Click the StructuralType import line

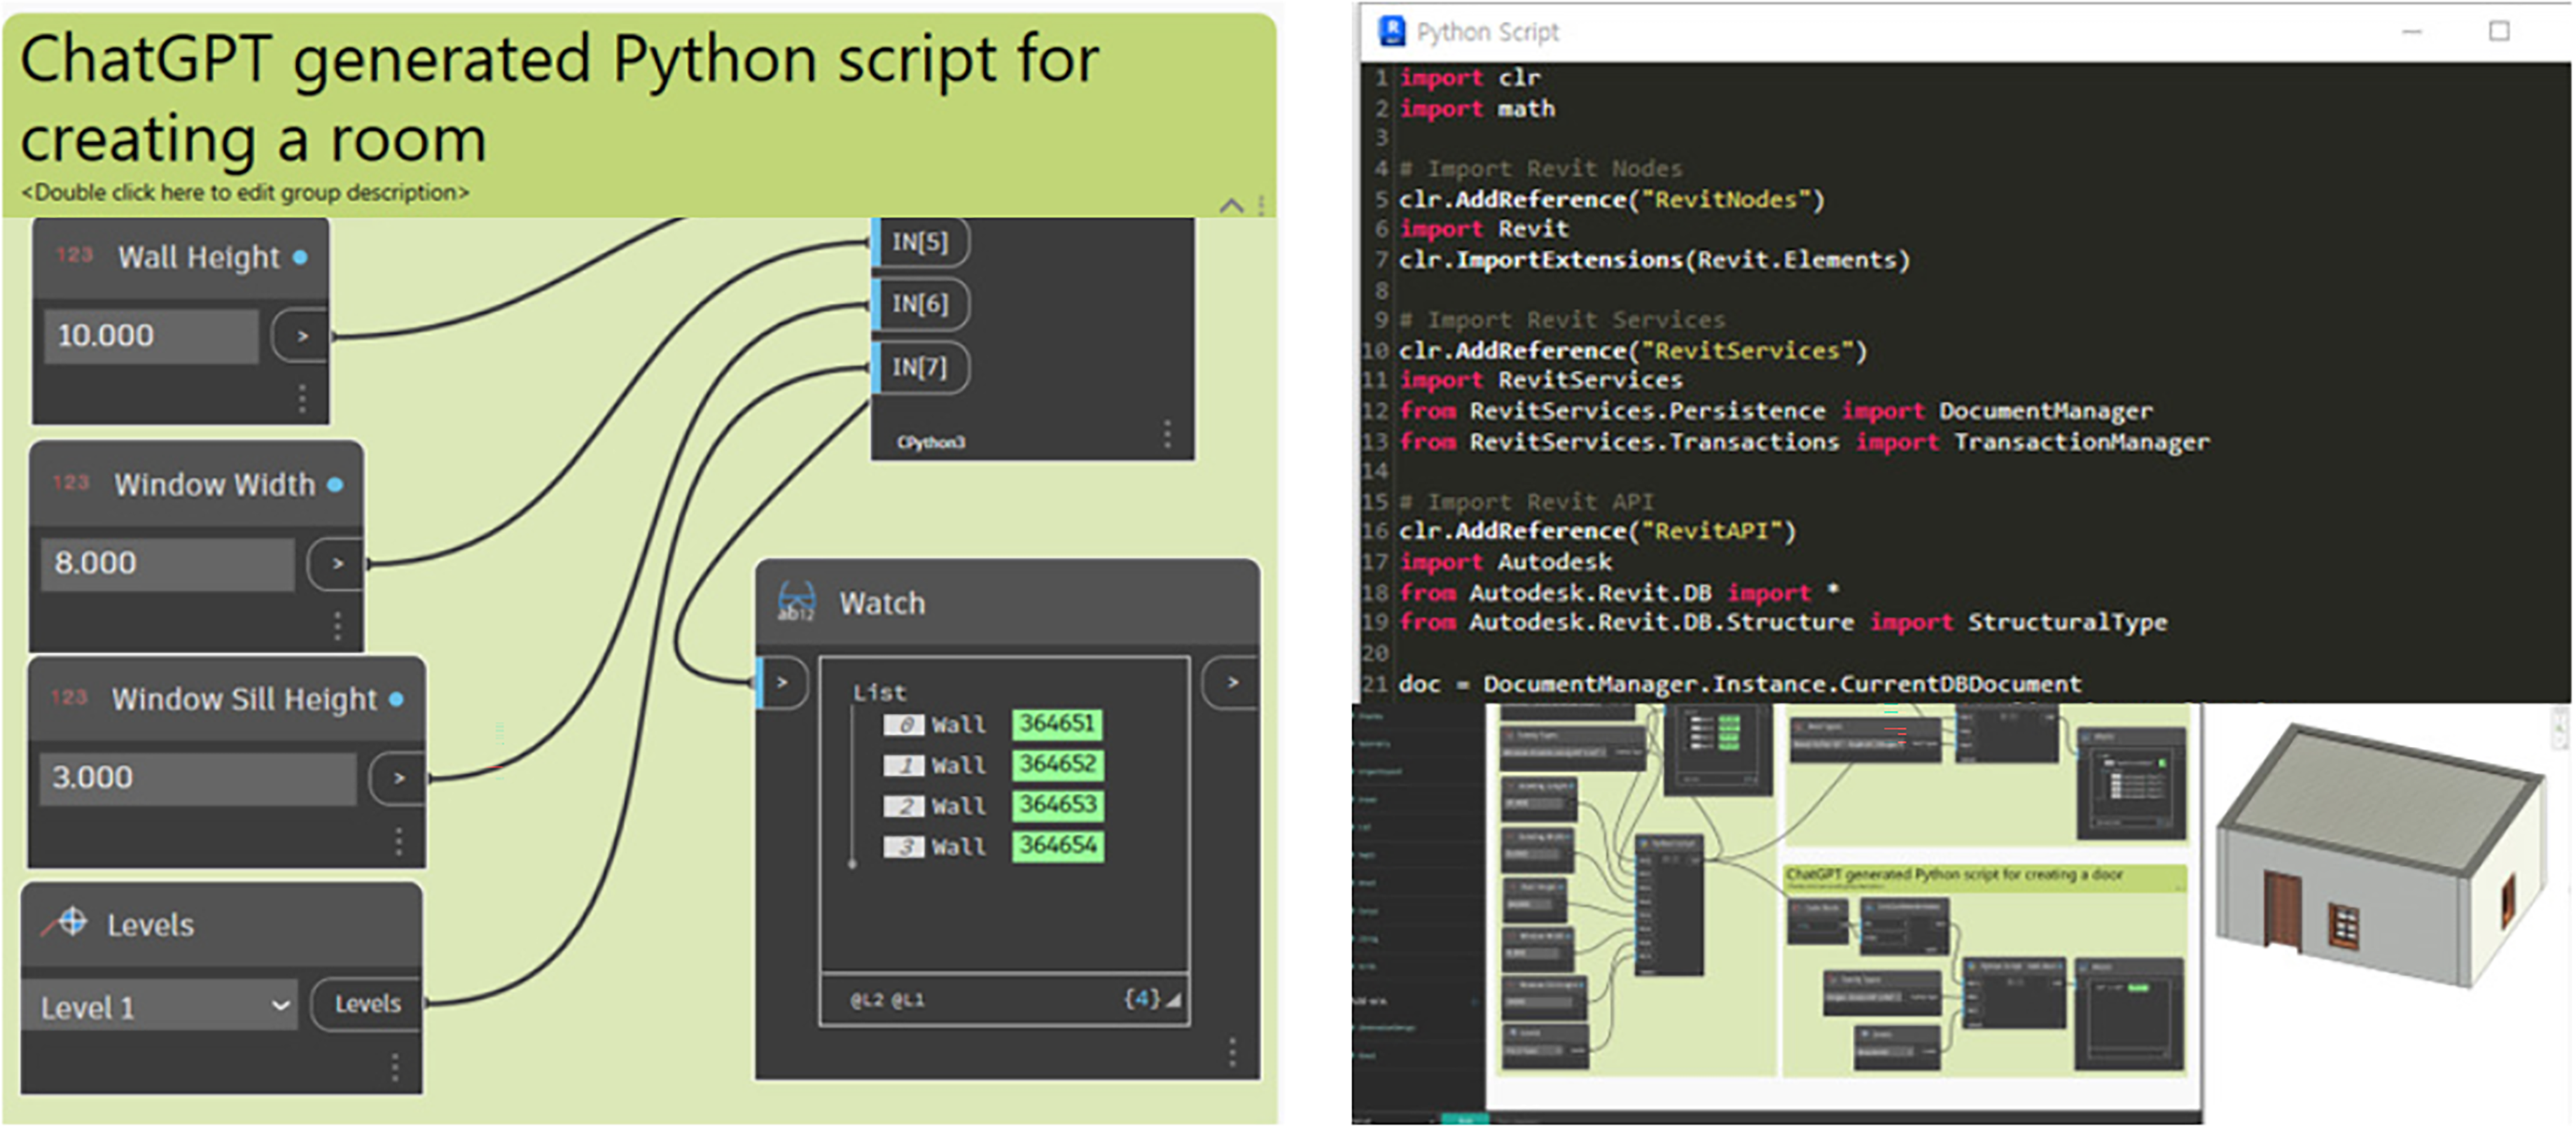[x=1783, y=622]
